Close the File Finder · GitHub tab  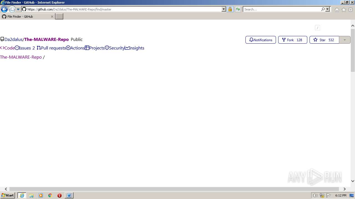coord(52,17)
